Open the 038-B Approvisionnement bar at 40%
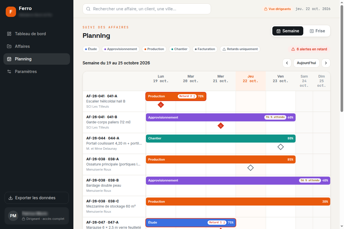 pos(238,181)
